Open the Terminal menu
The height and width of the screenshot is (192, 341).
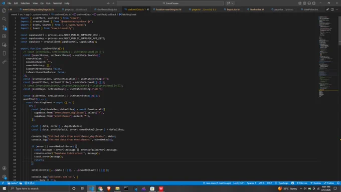pyautogui.click(x=57, y=4)
